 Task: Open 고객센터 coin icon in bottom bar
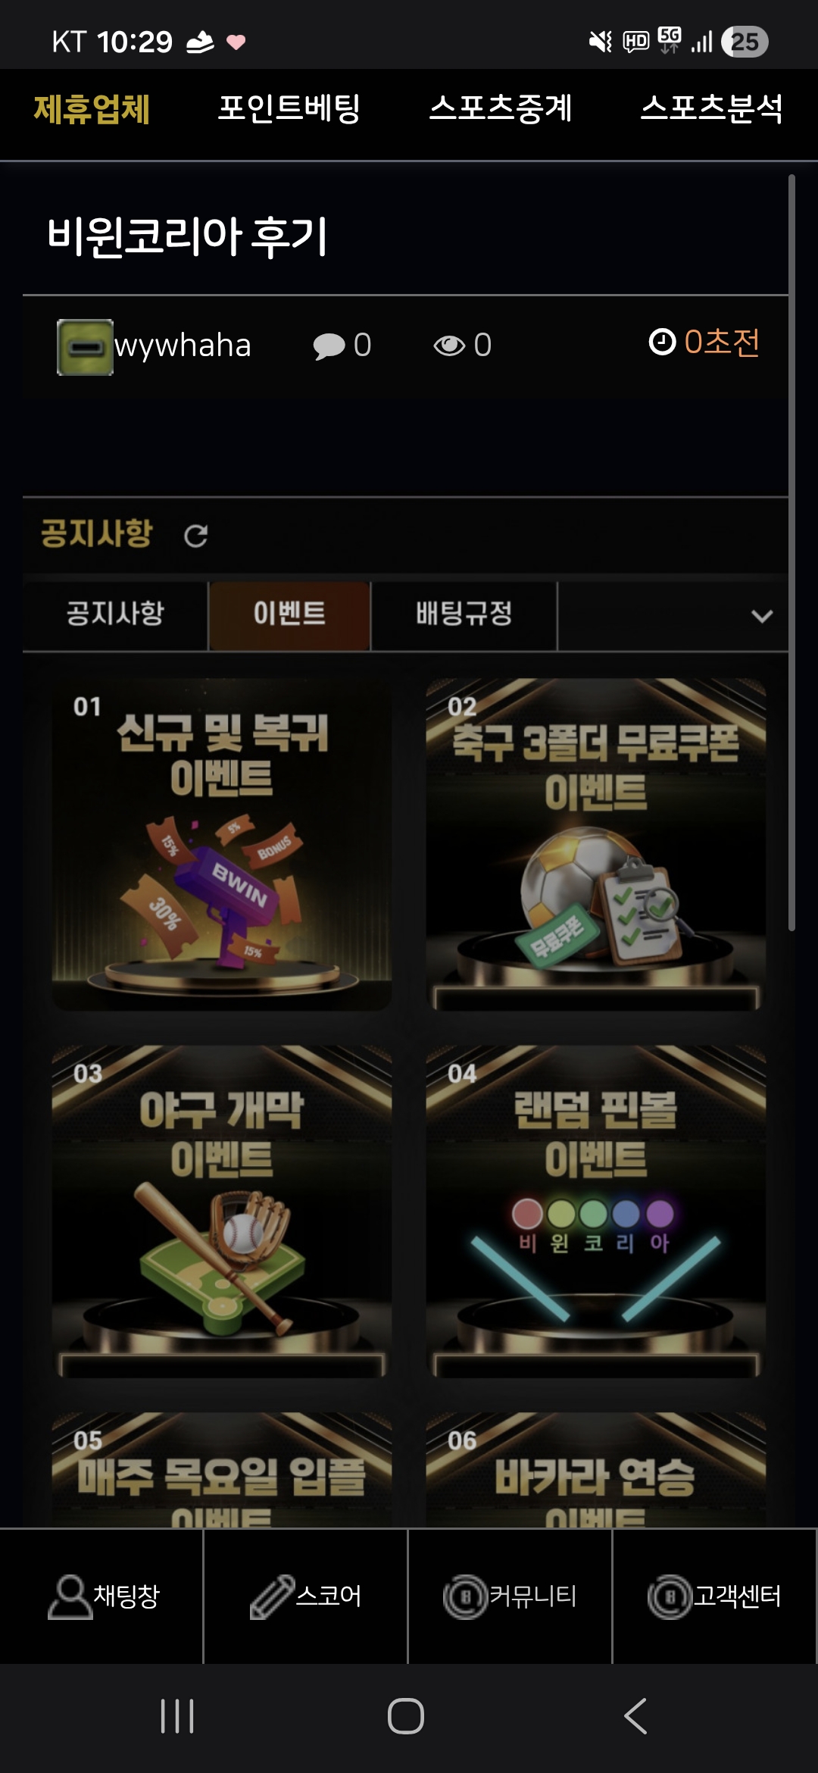[670, 1596]
